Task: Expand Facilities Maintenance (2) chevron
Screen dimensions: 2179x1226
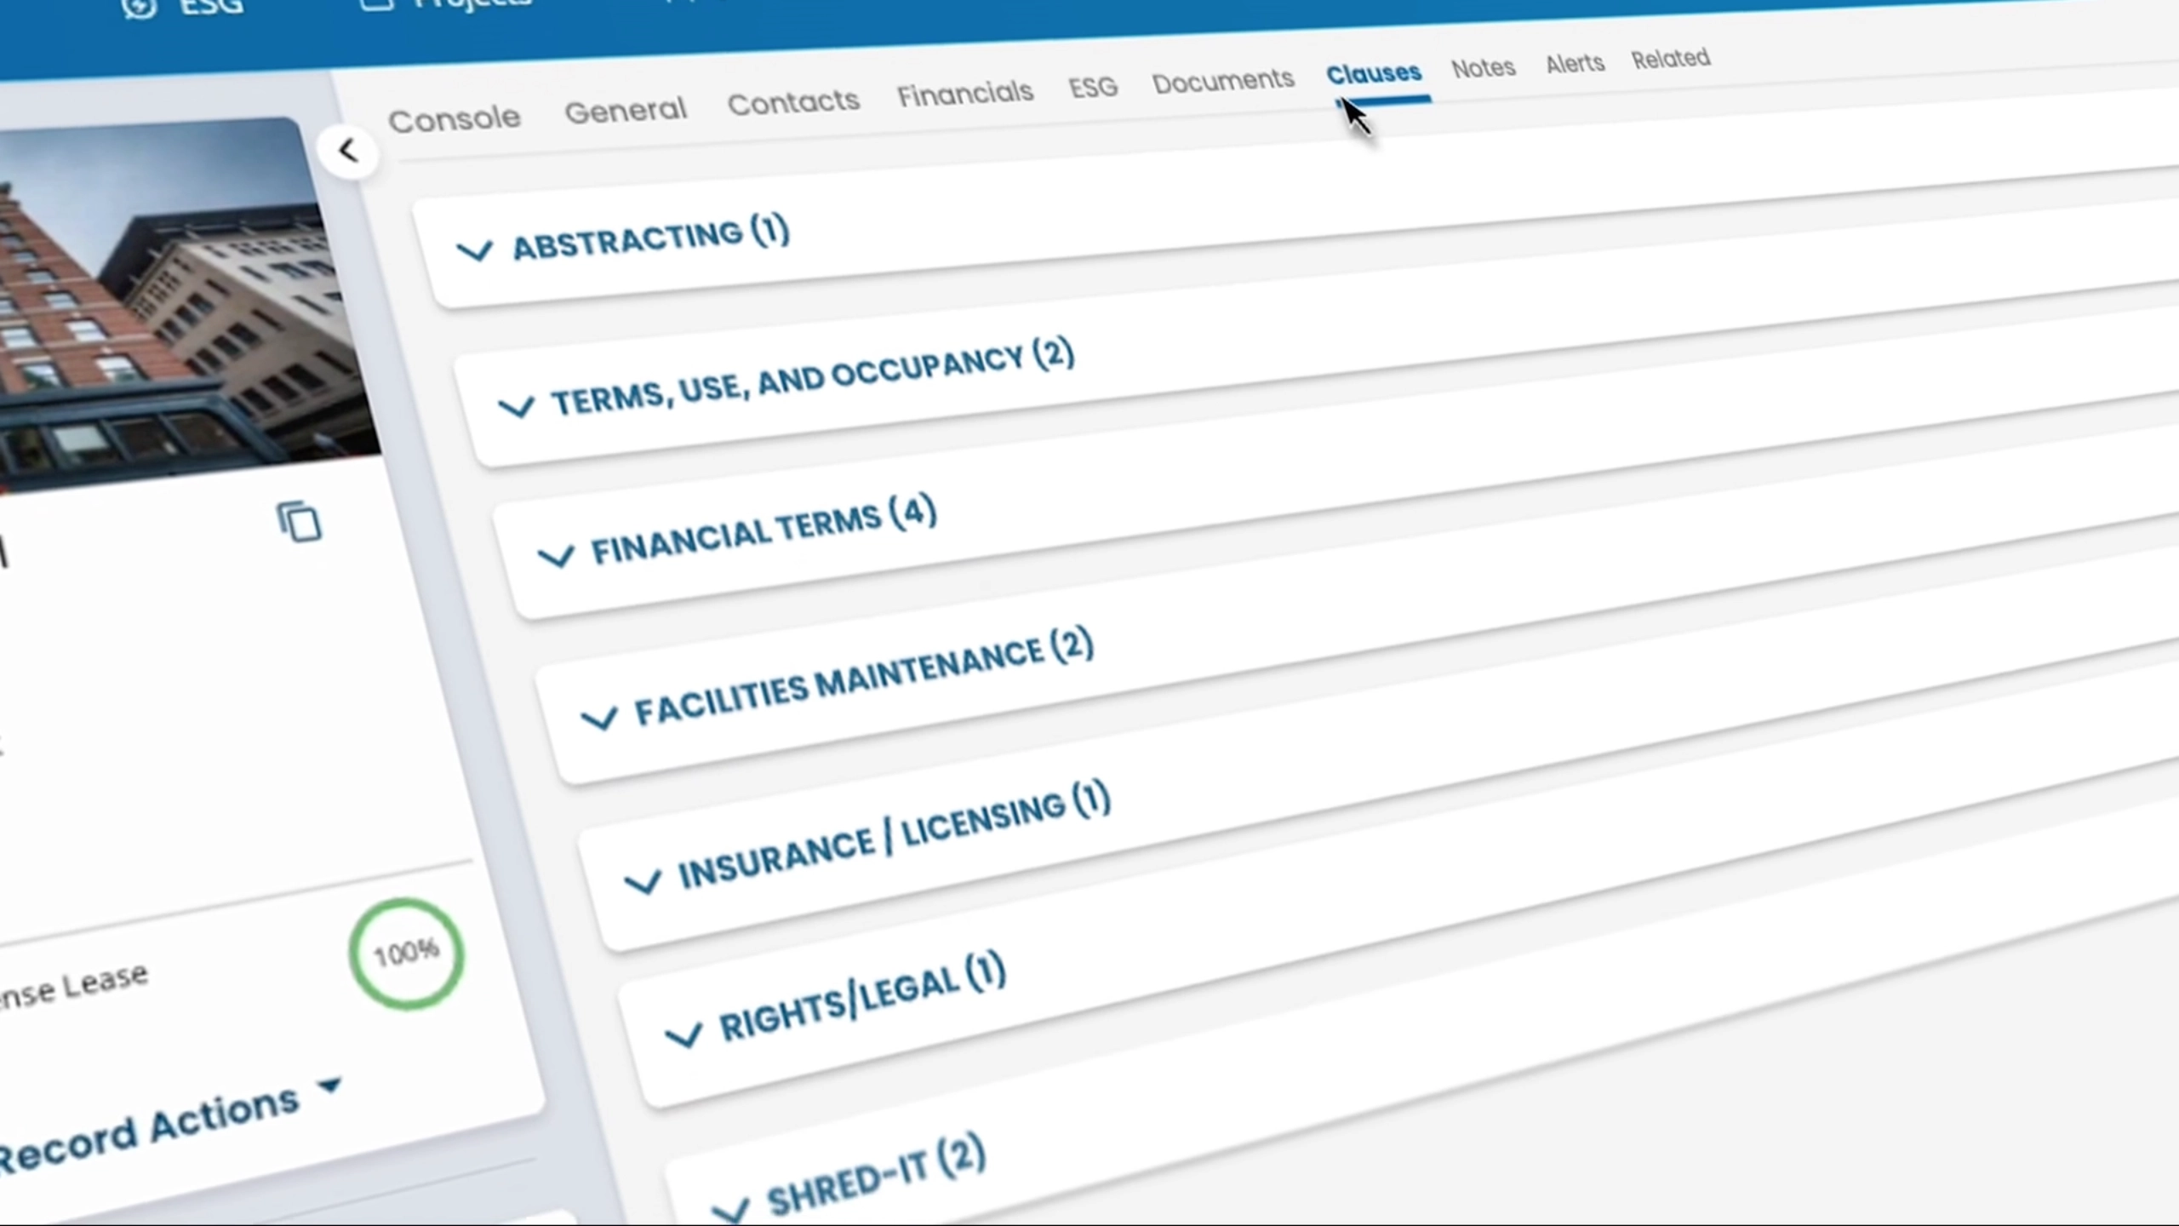Action: 598,719
